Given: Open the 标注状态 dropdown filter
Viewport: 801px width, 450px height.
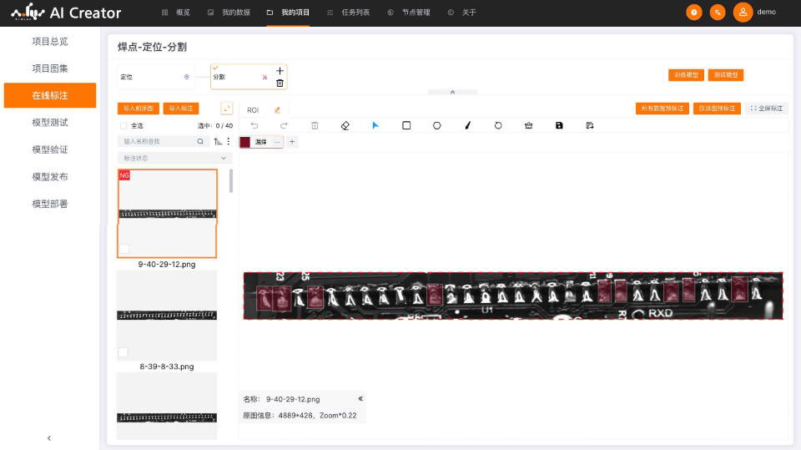Looking at the screenshot, I should [x=174, y=158].
